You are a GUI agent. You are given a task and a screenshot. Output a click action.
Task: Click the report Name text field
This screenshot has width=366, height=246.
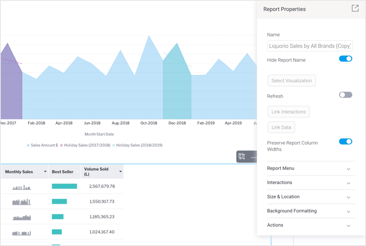310,46
